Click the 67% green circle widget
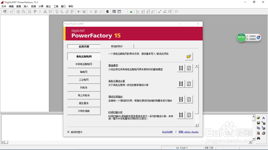Viewport: 268px width, 150px height. 241,37
